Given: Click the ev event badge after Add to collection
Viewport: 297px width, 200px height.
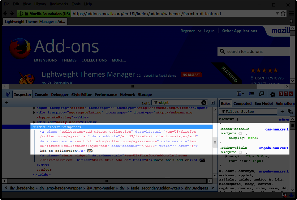Looking at the screenshot, I should (x=90, y=151).
